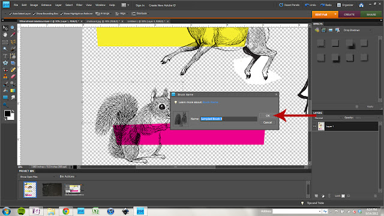Select chalkboard thumbnail in Project Bin
Screen dimensions: 384x216
click(x=52, y=190)
